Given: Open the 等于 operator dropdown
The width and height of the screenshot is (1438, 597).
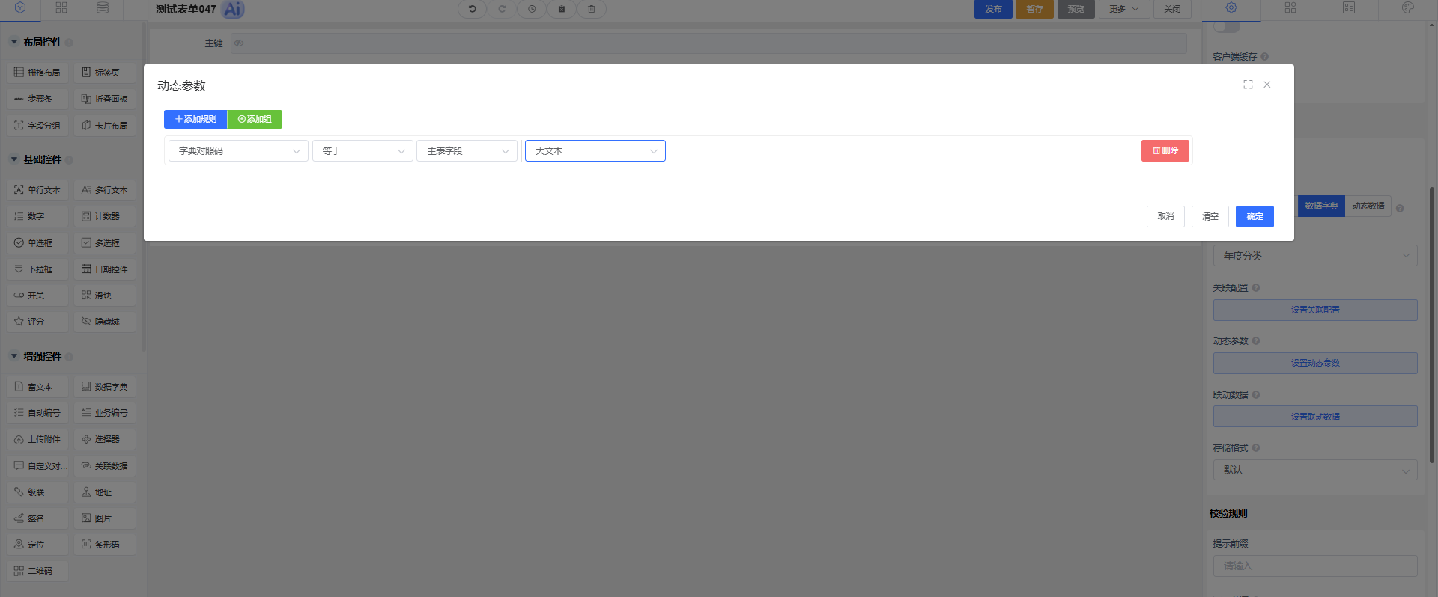Looking at the screenshot, I should coord(362,151).
